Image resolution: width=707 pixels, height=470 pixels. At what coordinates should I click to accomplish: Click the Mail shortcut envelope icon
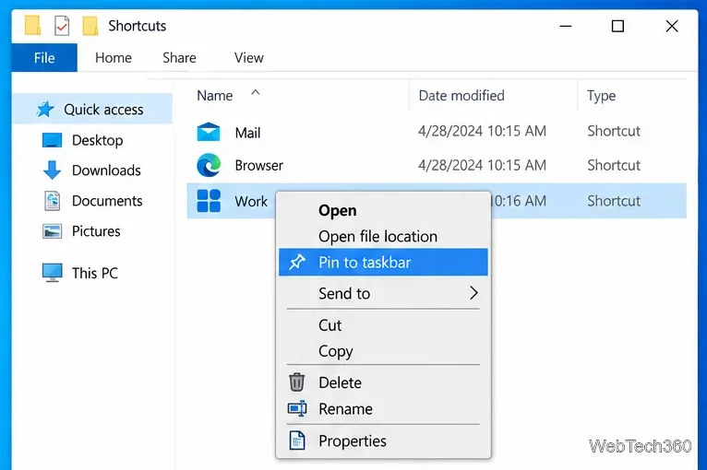(x=209, y=132)
